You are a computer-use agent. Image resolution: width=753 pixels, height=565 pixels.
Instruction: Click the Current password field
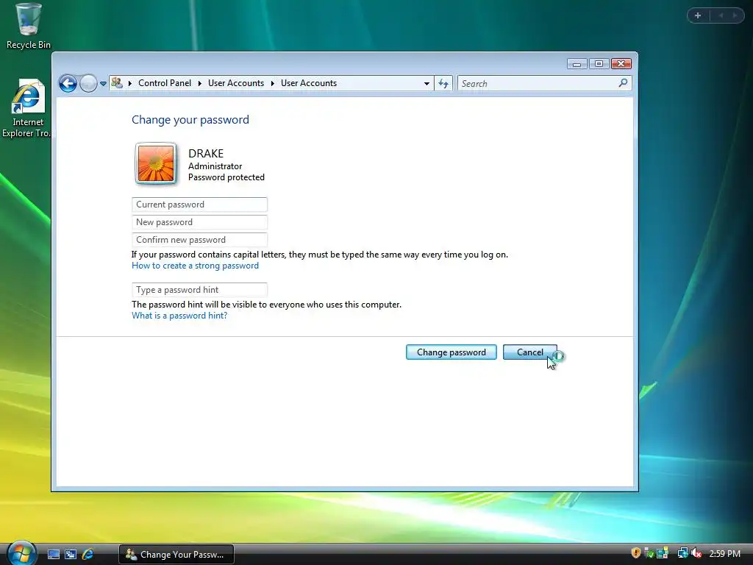coord(199,205)
